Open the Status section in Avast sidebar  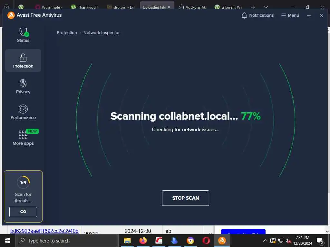23,35
